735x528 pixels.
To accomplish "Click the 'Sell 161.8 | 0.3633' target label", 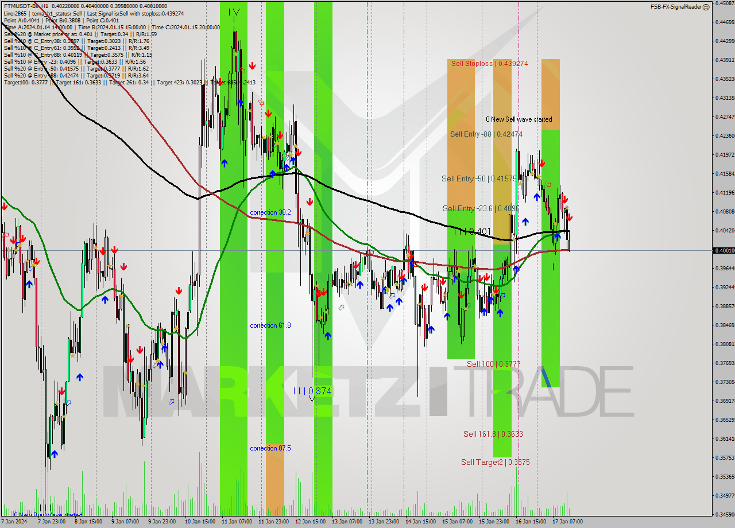I will tap(493, 434).
